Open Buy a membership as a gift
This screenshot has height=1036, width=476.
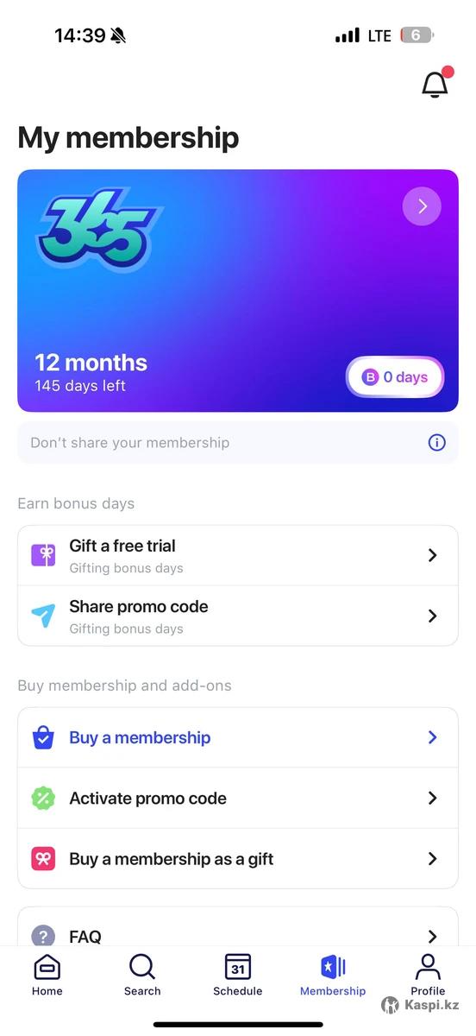click(x=238, y=858)
